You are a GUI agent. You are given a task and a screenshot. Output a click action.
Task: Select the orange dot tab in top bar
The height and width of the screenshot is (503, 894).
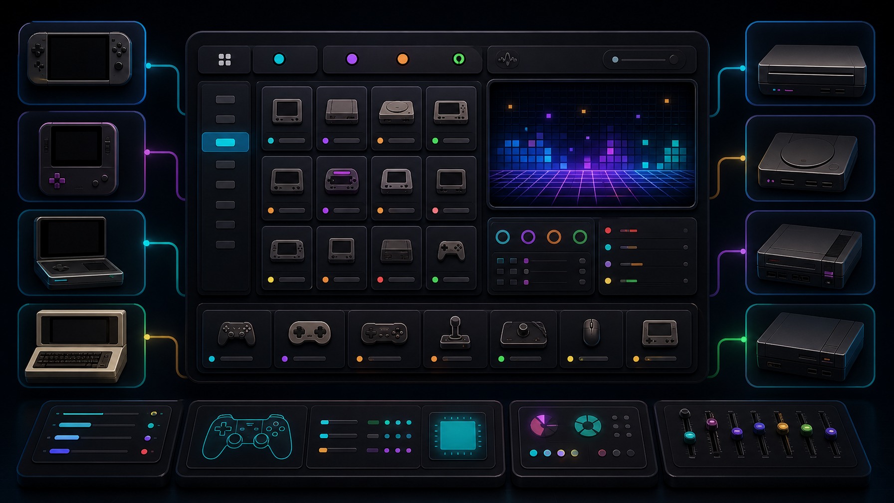coord(403,59)
